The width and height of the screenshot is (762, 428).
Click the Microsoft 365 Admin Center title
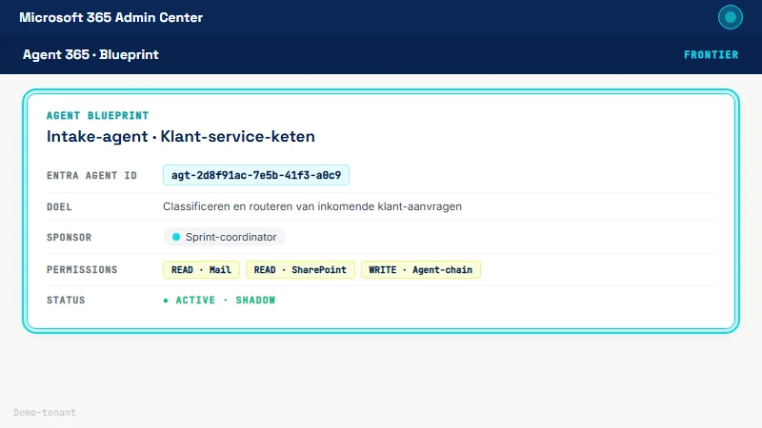110,17
